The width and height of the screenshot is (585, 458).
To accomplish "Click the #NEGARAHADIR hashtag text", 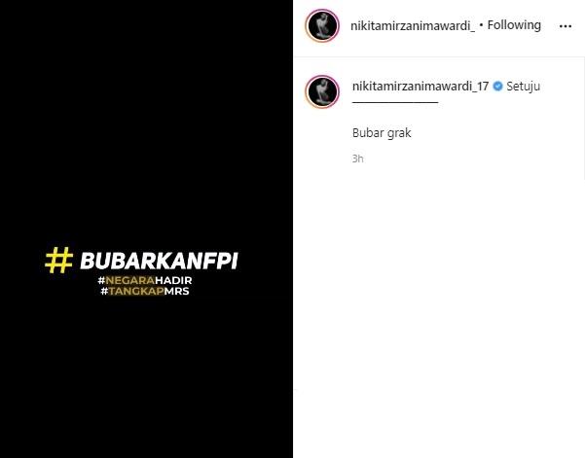I will [145, 280].
